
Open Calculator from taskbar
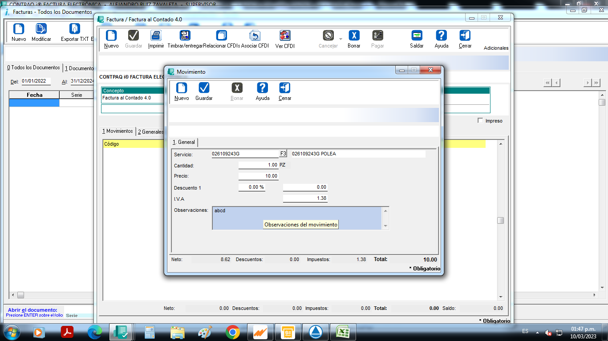click(150, 332)
